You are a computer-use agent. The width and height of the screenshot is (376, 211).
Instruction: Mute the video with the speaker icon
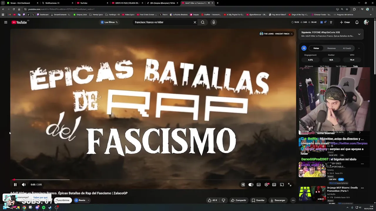tap(24, 185)
